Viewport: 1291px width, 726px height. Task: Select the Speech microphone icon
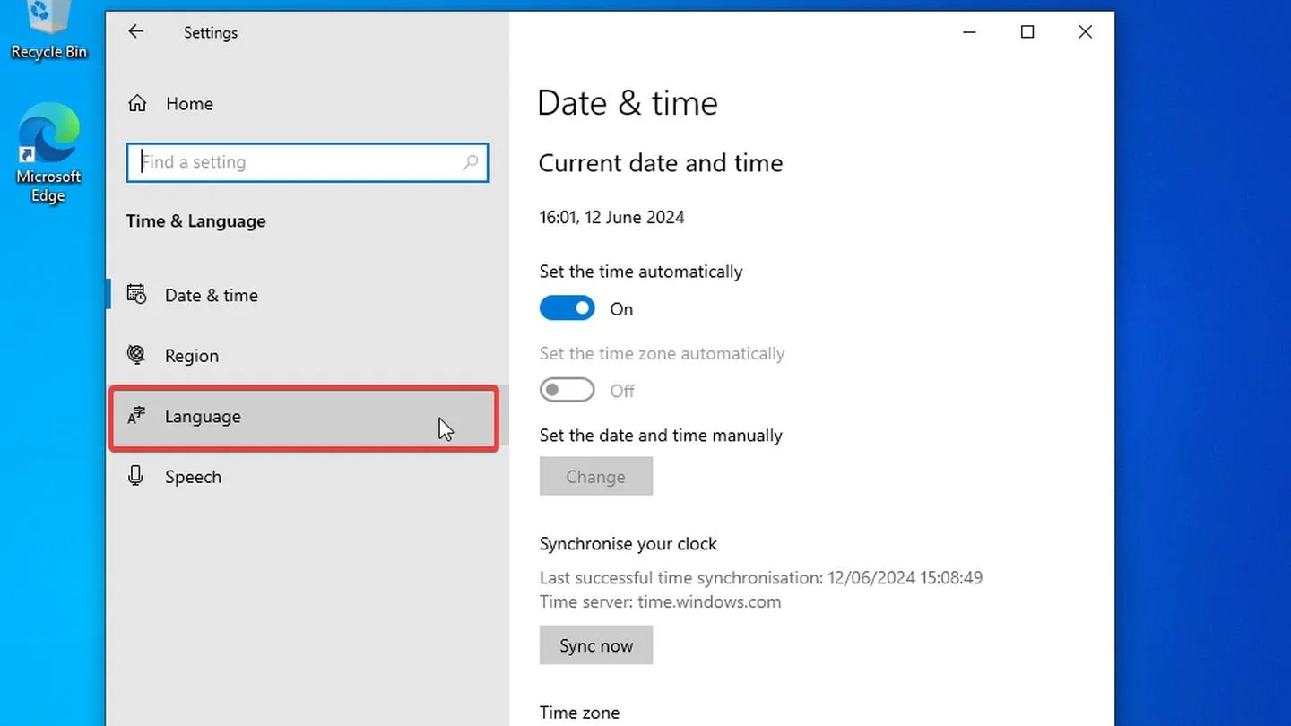tap(136, 476)
